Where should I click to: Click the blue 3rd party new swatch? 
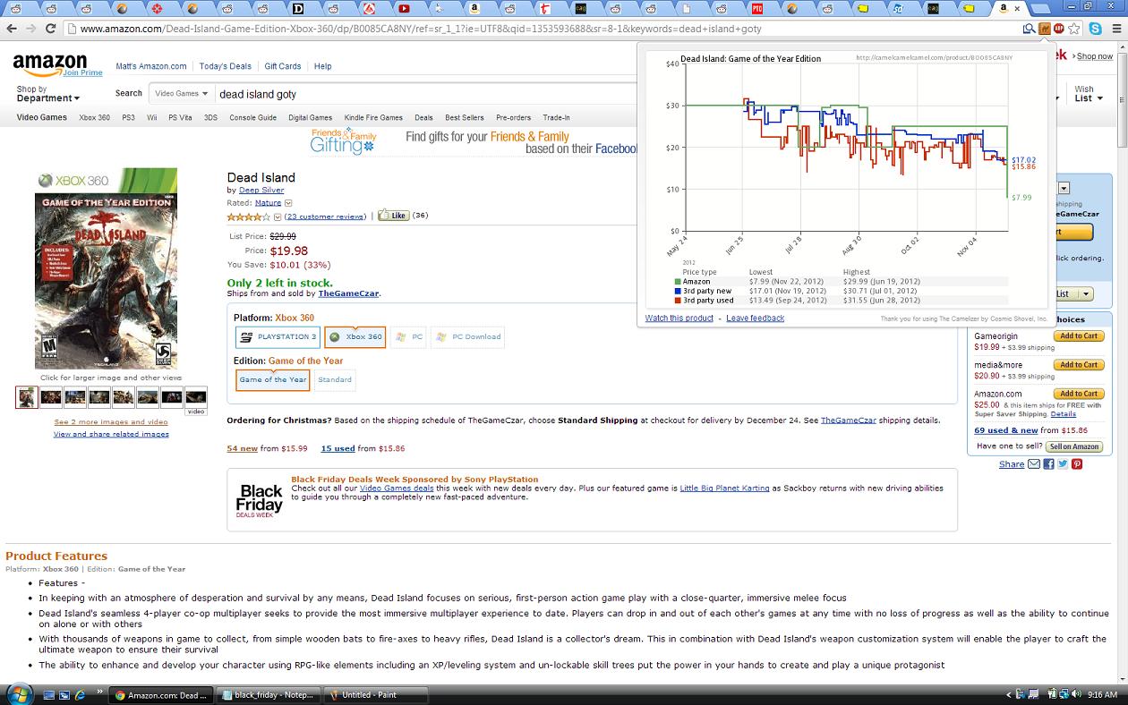pyautogui.click(x=679, y=291)
